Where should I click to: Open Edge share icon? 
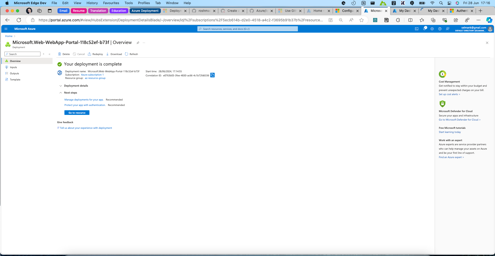[456, 20]
